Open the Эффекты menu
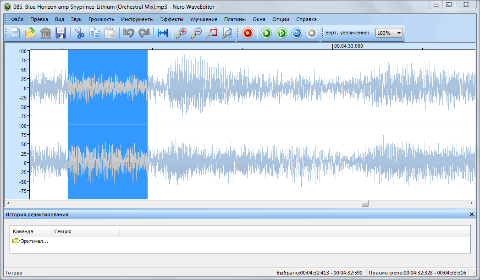Screen dimensions: 480x280 point(172,20)
